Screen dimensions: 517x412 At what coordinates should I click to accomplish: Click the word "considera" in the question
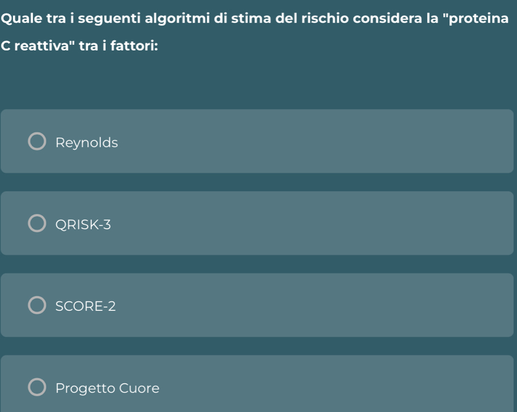tap(387, 18)
